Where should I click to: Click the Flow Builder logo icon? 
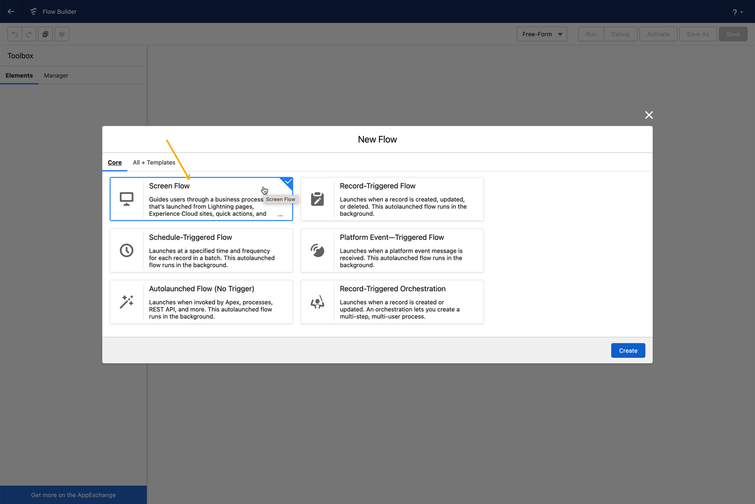point(33,11)
